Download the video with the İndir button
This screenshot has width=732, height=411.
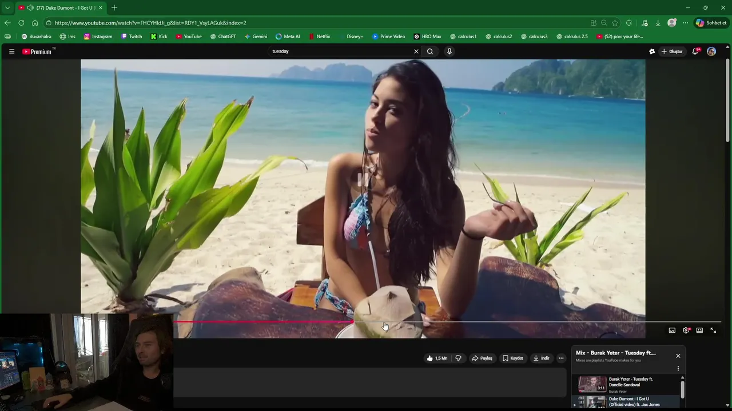pos(541,358)
